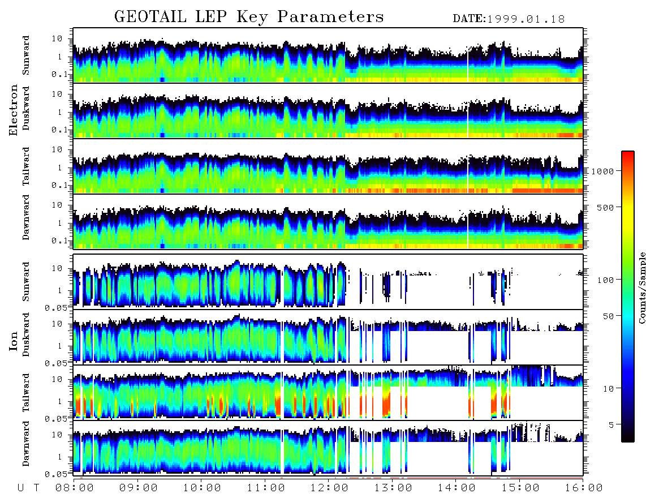This screenshot has width=646, height=498.
Task: Select the Ion Sunward panel label
Action: tap(26, 281)
